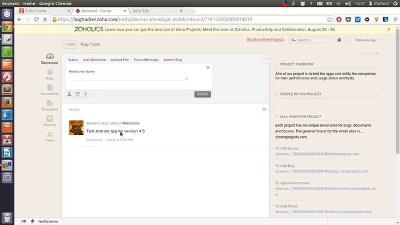Switch to the Status tab
Viewport: 400px width, 225px height.
(73, 60)
